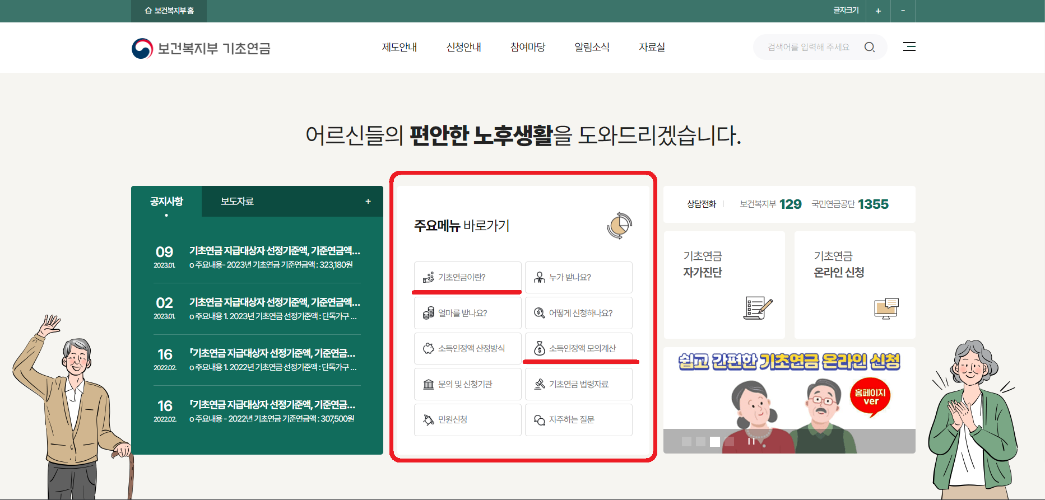Open 얼마를 받나요? shortcut
This screenshot has height=500, width=1045.
coord(468,313)
